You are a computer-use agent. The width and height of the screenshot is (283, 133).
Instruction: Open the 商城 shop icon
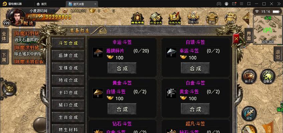click(x=212, y=18)
